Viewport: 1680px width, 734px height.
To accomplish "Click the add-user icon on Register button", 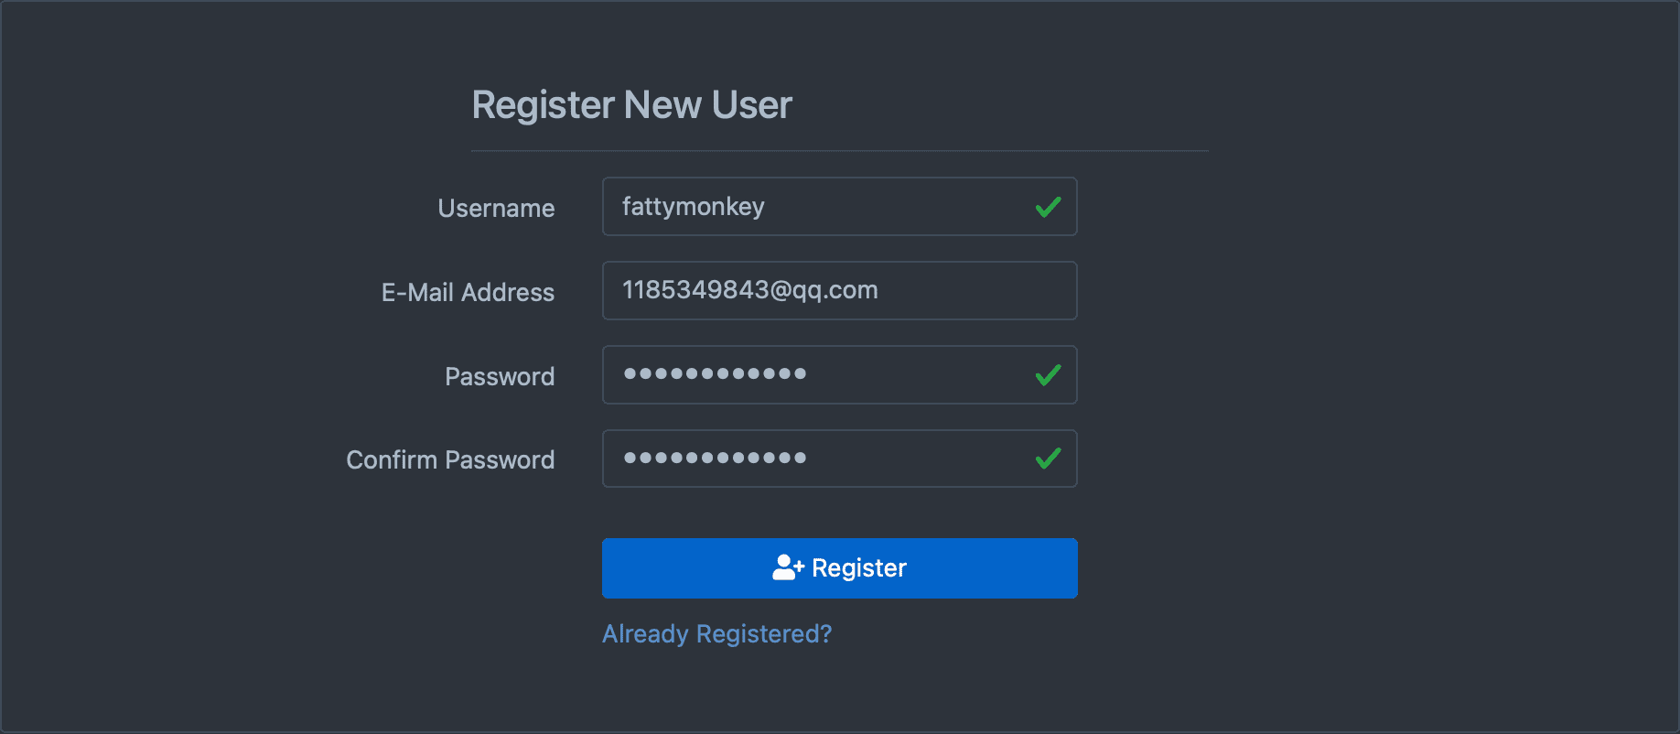I will 788,567.
